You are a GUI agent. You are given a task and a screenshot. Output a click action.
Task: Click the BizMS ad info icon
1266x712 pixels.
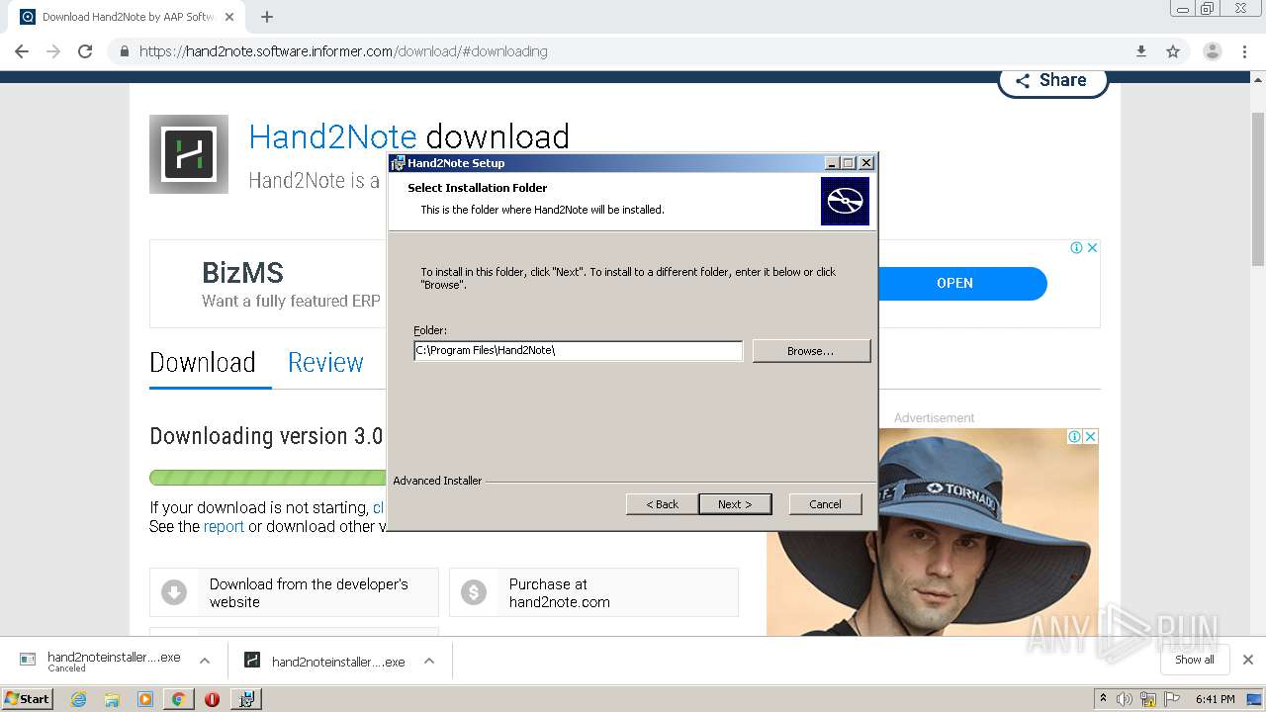1076,248
